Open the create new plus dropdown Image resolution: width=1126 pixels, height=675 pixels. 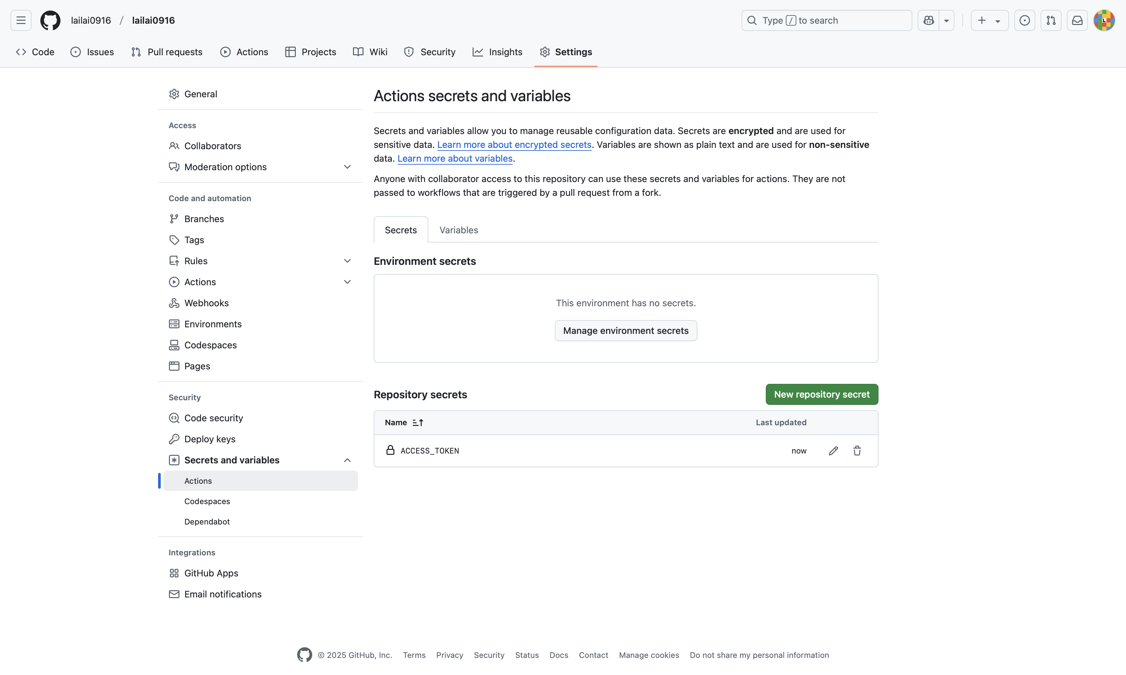tap(989, 20)
